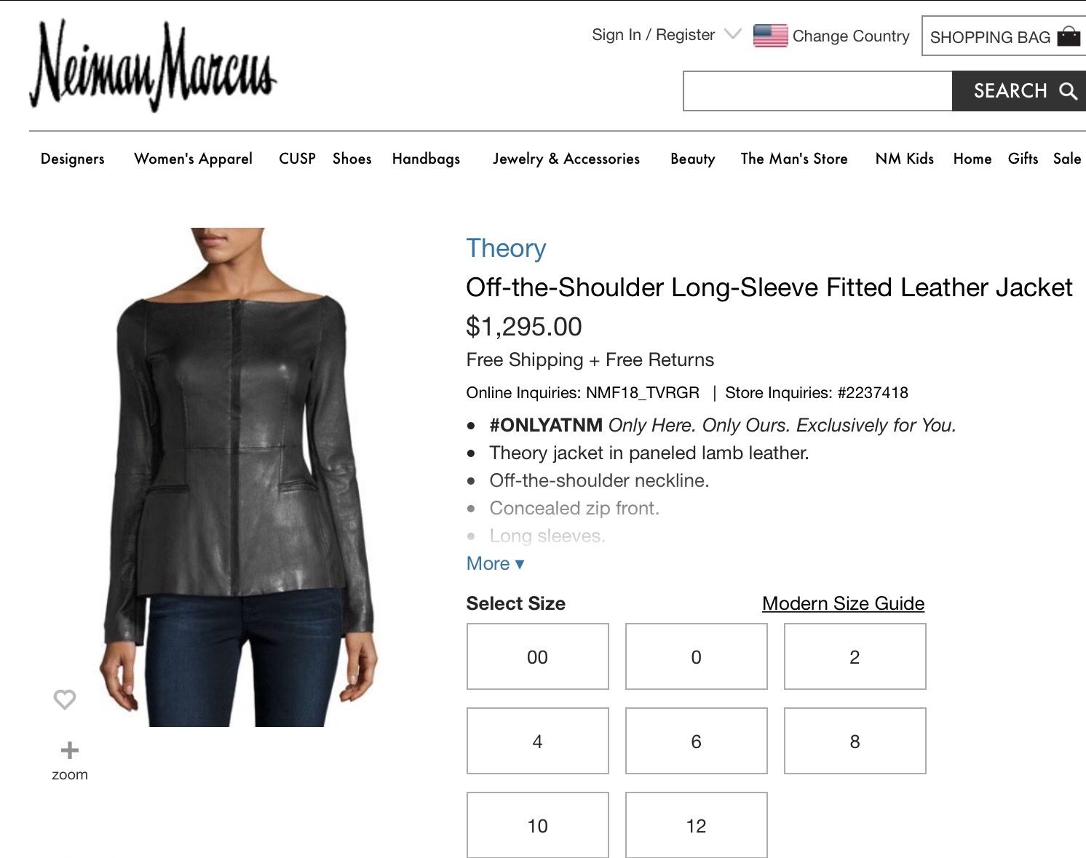
Task: Choose size 8 option
Action: (855, 741)
